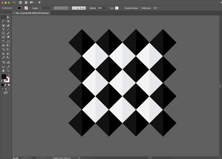Expand the Opacity value dropdown

[108, 8]
